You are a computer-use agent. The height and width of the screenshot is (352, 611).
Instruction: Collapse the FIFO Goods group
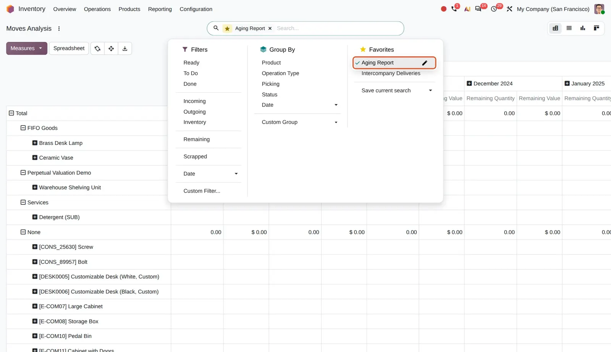(23, 128)
